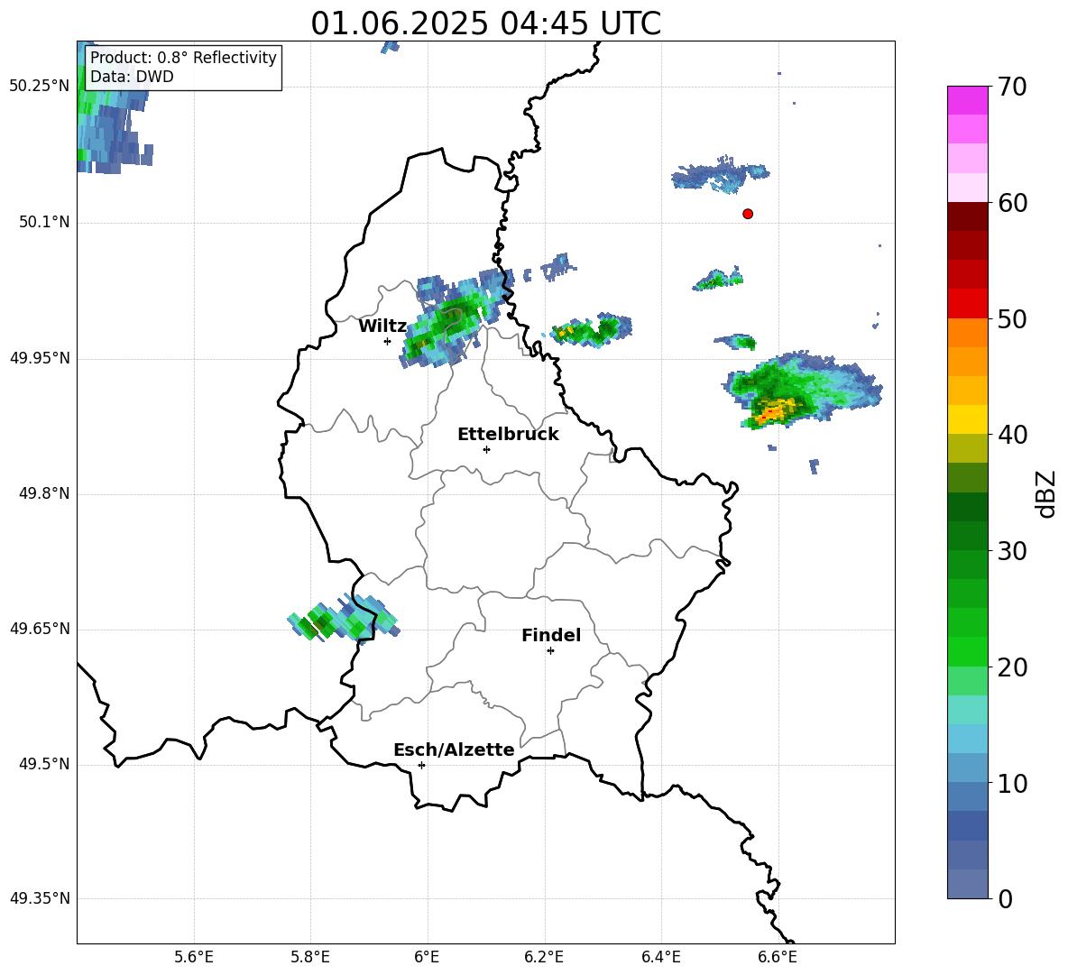Click the striped echo on western border
The image size is (1068, 975).
(x=343, y=617)
